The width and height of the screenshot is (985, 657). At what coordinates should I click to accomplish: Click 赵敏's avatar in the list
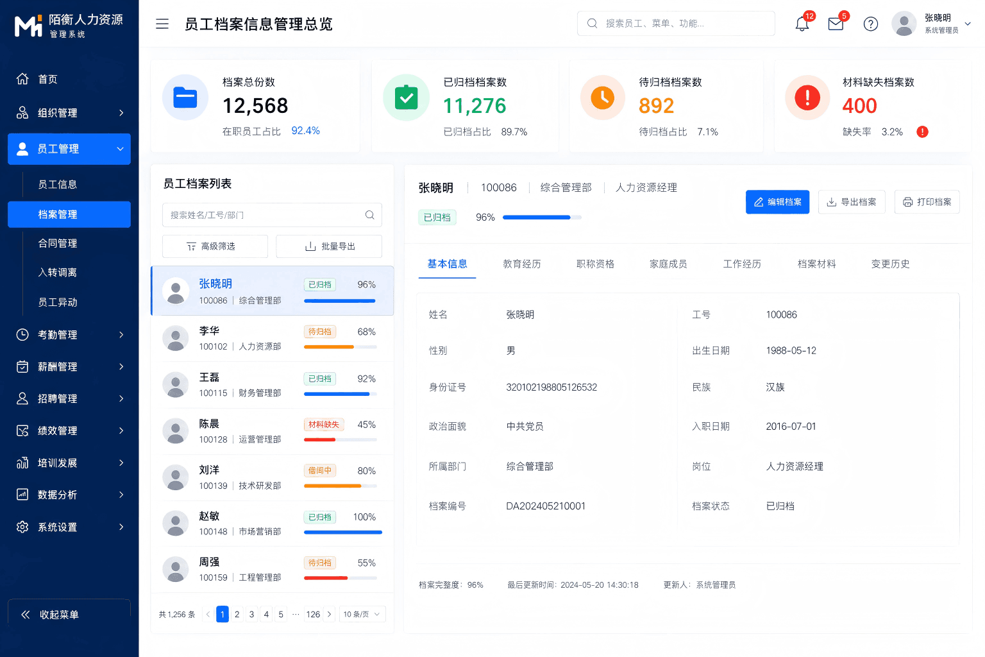tap(176, 524)
